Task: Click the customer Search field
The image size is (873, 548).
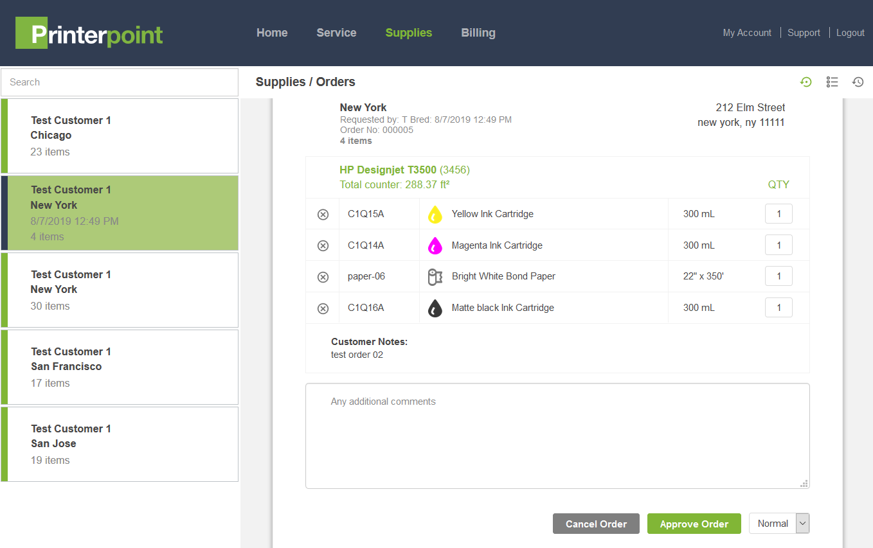Action: [120, 82]
